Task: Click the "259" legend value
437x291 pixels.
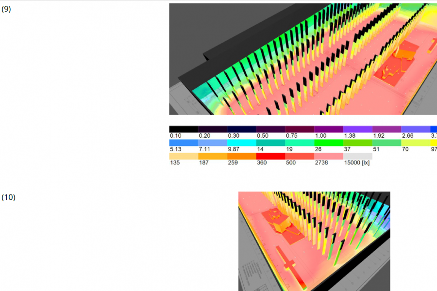Action: [233, 162]
